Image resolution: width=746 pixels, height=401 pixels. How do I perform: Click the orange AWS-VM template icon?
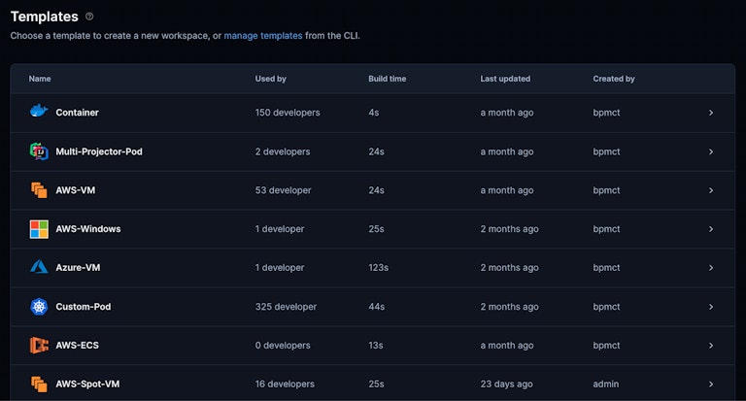[39, 190]
